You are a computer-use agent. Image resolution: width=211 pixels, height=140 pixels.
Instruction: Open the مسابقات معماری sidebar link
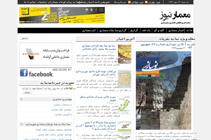(62, 105)
